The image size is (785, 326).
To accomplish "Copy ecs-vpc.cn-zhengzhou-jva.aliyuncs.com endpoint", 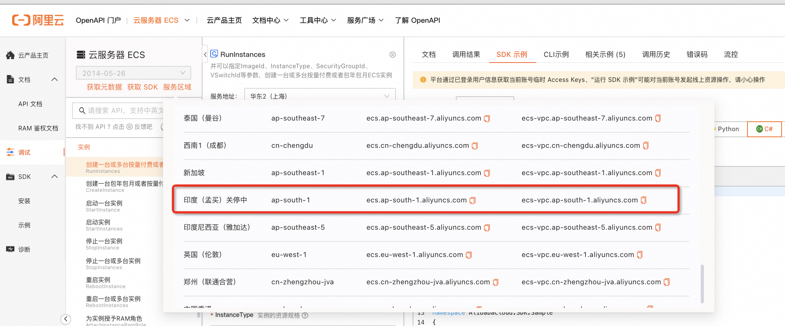I will click(x=667, y=282).
